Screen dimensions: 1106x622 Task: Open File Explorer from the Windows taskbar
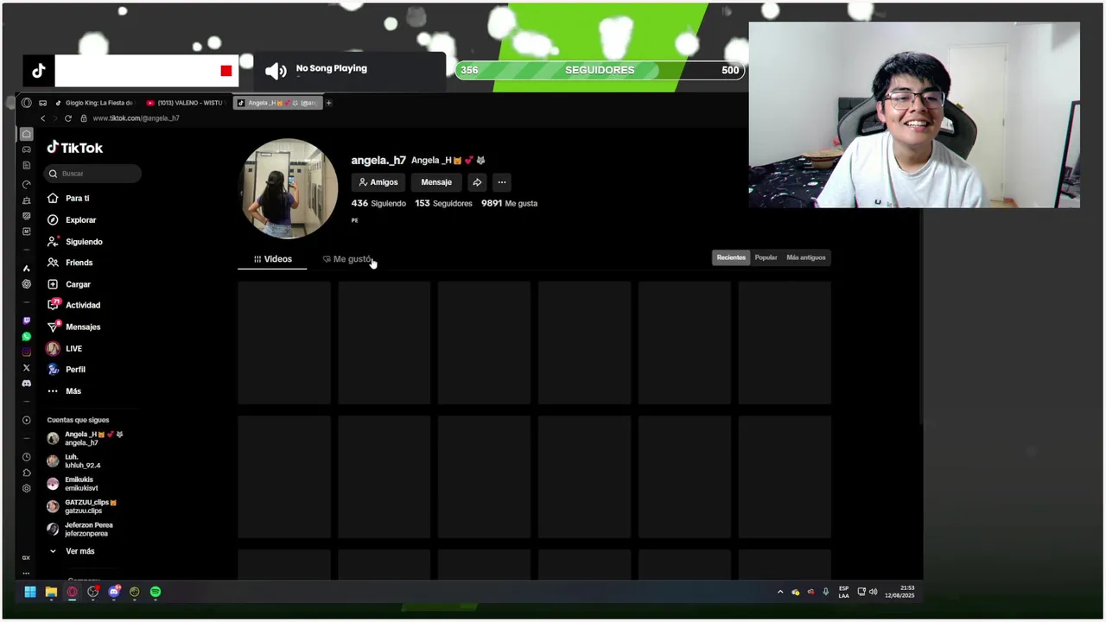point(51,592)
